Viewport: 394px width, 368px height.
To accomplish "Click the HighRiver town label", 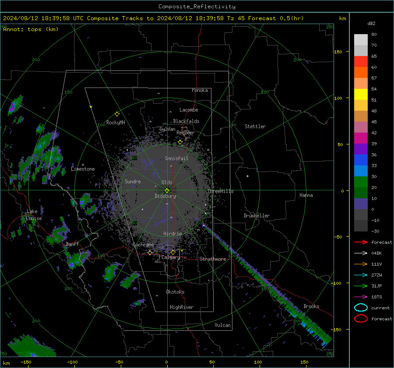I will tap(182, 307).
